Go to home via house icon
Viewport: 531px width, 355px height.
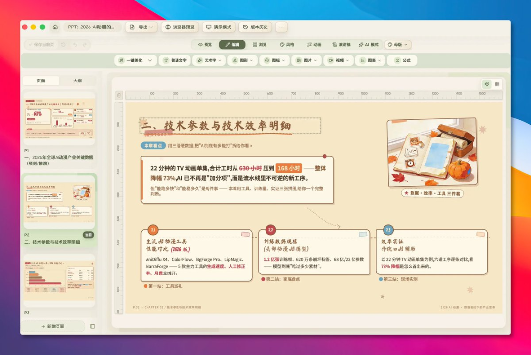tap(55, 27)
